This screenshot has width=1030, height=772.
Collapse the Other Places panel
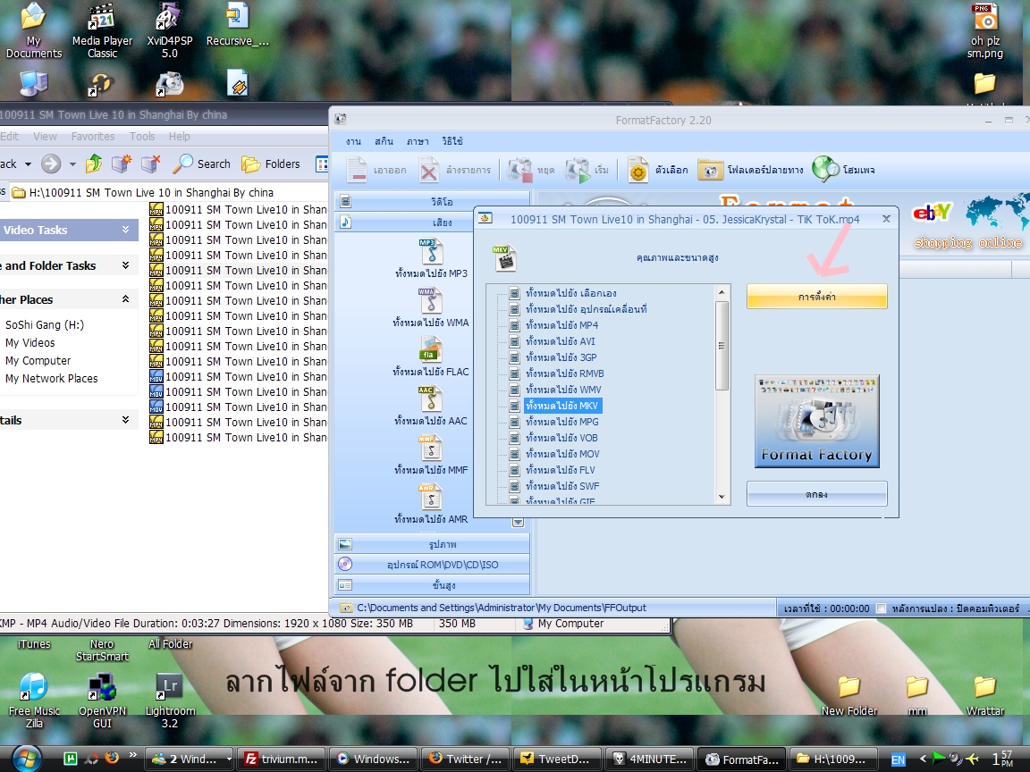click(125, 299)
